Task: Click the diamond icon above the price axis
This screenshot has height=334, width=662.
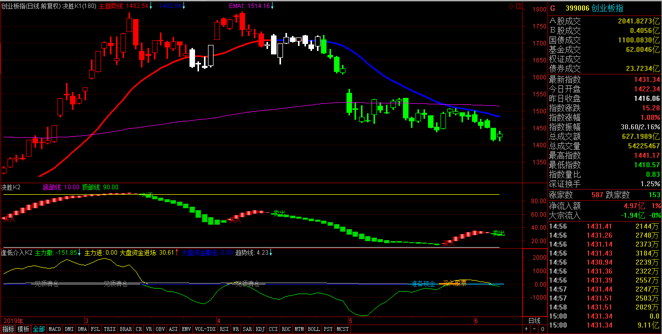Action: [x=511, y=6]
